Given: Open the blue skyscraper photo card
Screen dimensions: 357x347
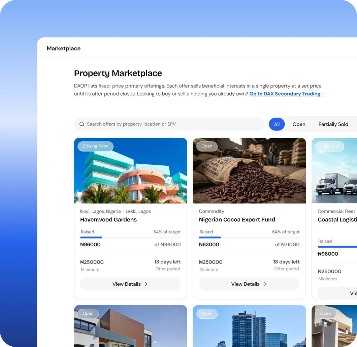Looking at the screenshot, I should pyautogui.click(x=249, y=326).
